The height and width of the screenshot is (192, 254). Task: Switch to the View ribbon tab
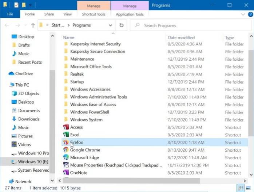pos(67,14)
